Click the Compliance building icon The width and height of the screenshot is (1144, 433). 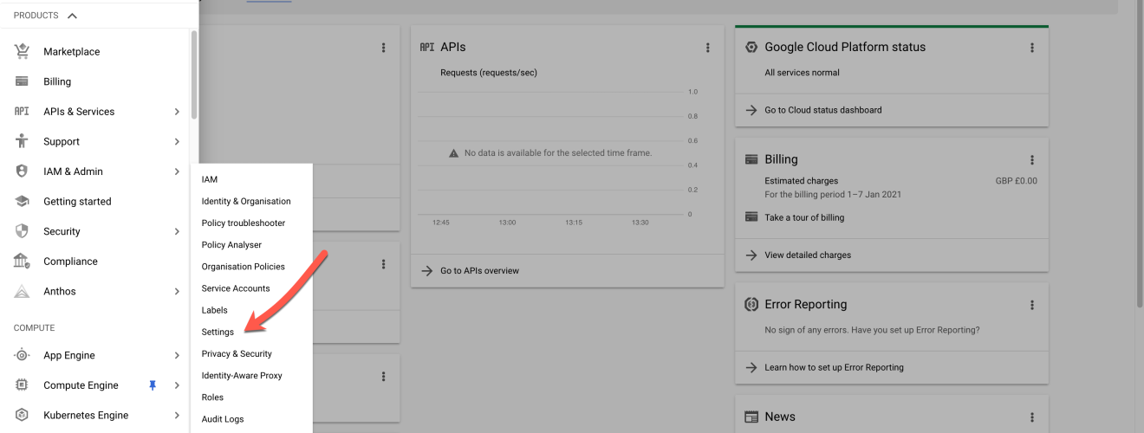click(23, 261)
